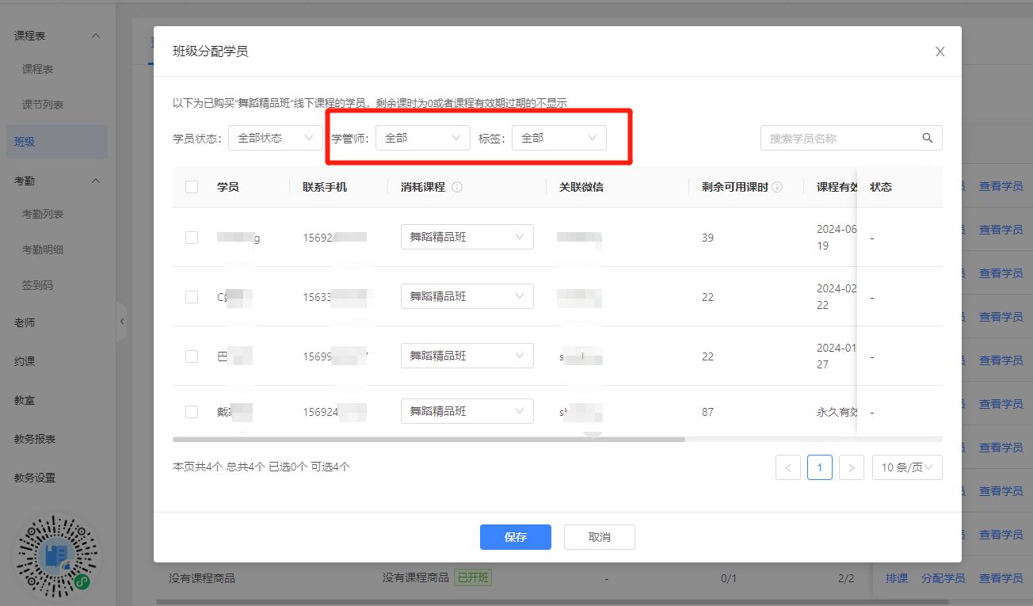Check the student with 39 remaining hours
Viewport: 1033px width, 606px height.
(x=192, y=238)
